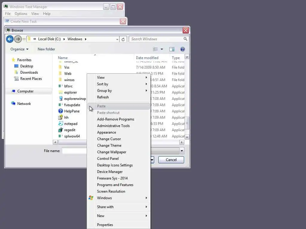Viewport: 306px width, 229px height.
Task: Choose Add-Remove Programs entry
Action: click(119, 119)
